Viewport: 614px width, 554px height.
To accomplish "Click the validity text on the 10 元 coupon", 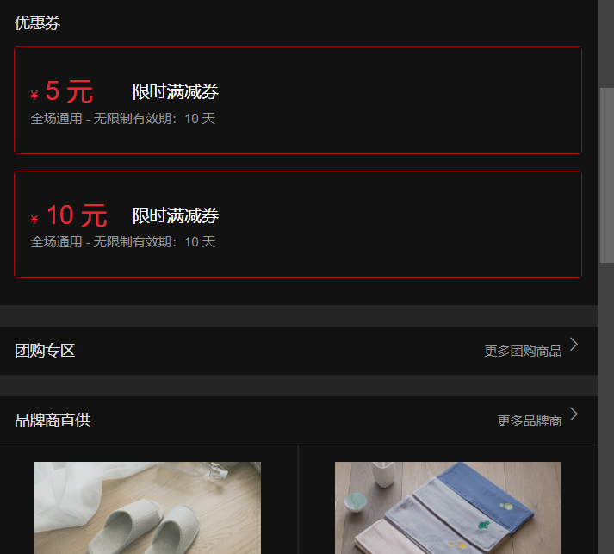I will (123, 242).
